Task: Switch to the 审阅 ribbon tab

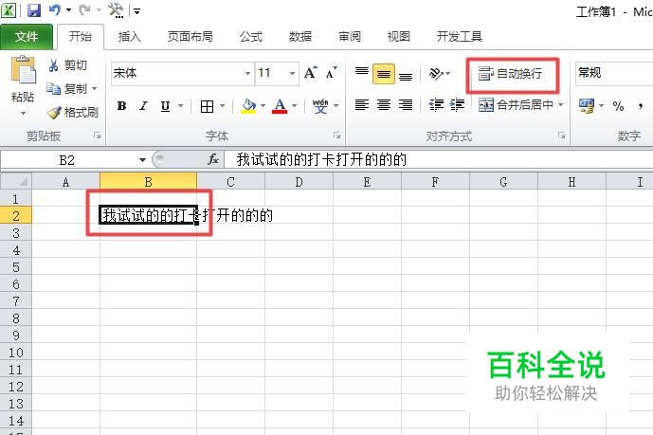Action: tap(350, 37)
